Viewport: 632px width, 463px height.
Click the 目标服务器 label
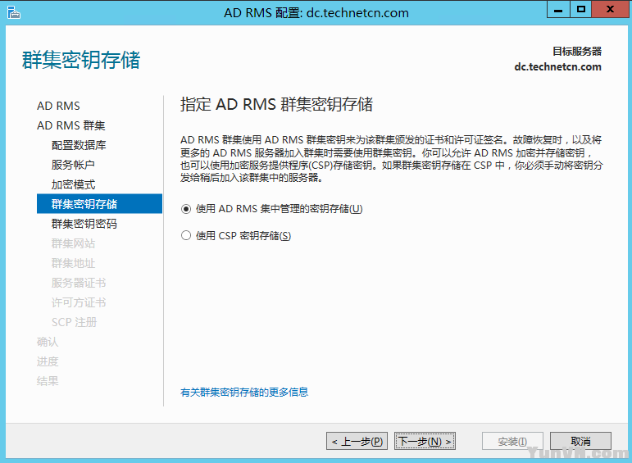577,51
